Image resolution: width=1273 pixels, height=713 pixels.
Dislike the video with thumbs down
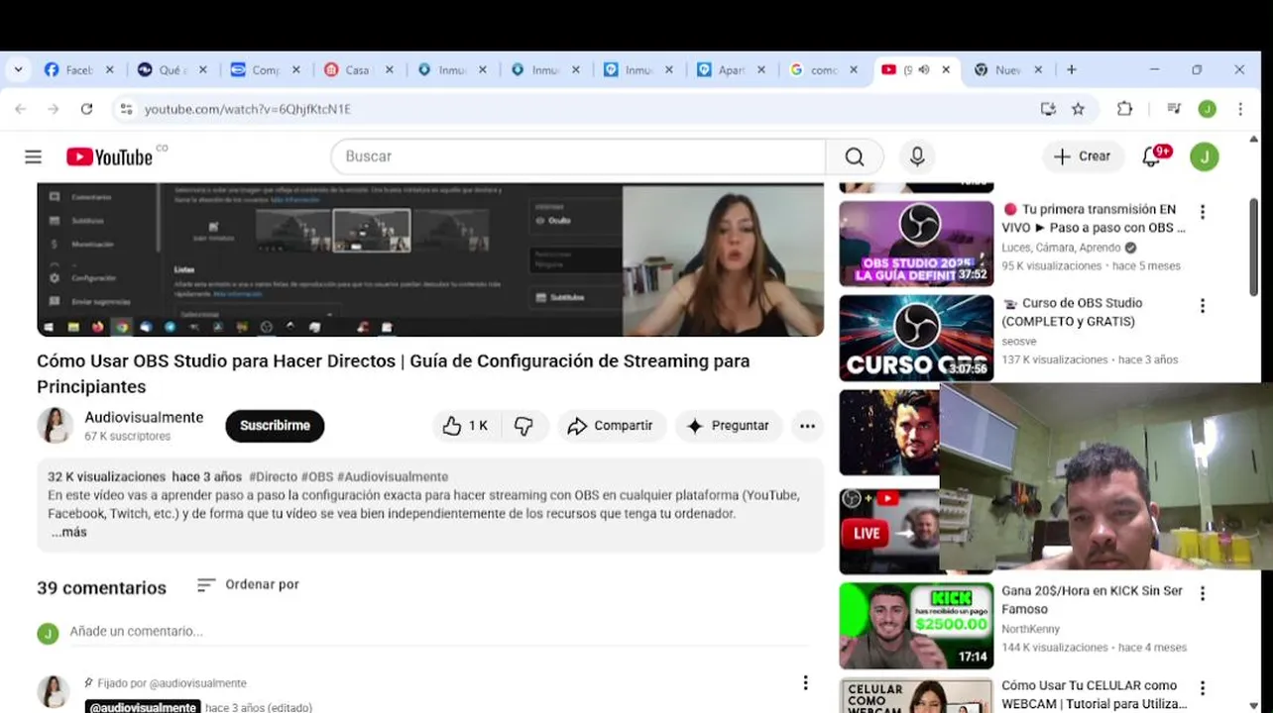point(524,426)
